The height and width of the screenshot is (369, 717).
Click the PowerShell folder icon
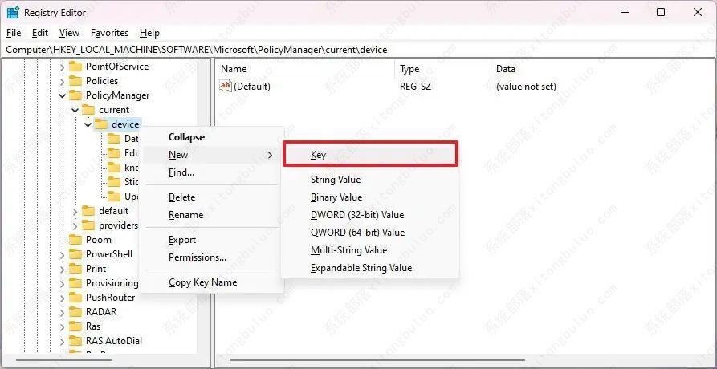(75, 254)
